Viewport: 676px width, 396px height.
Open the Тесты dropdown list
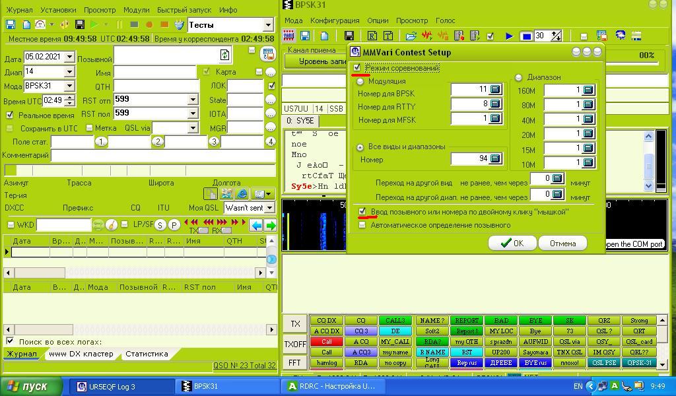267,25
